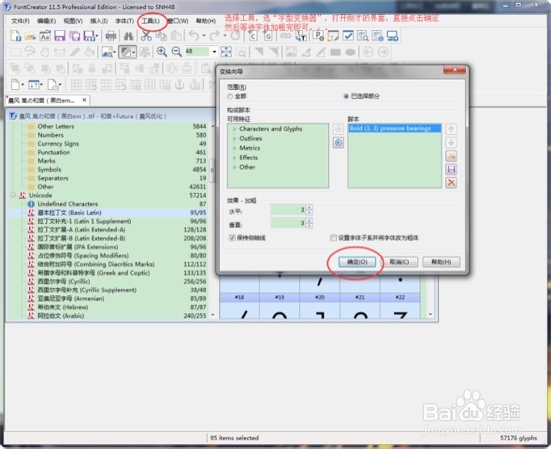Click the test font monitor icon
Screen dimensions: 551x449
(393, 36)
